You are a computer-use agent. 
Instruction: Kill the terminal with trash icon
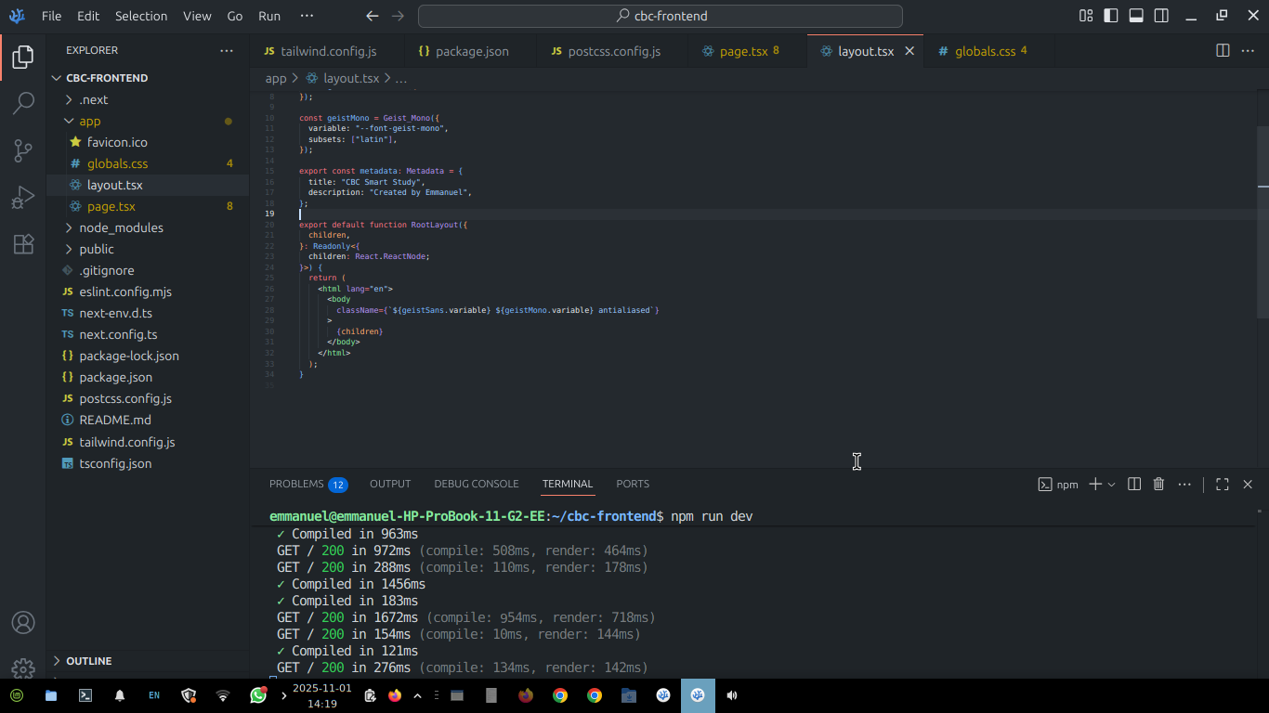pos(1158,484)
